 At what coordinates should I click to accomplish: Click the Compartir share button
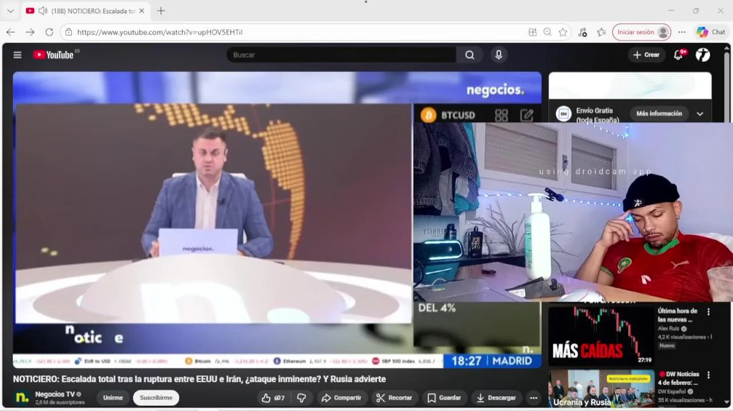[x=341, y=398]
